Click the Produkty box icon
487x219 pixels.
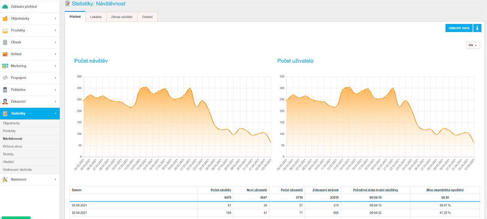(5, 30)
